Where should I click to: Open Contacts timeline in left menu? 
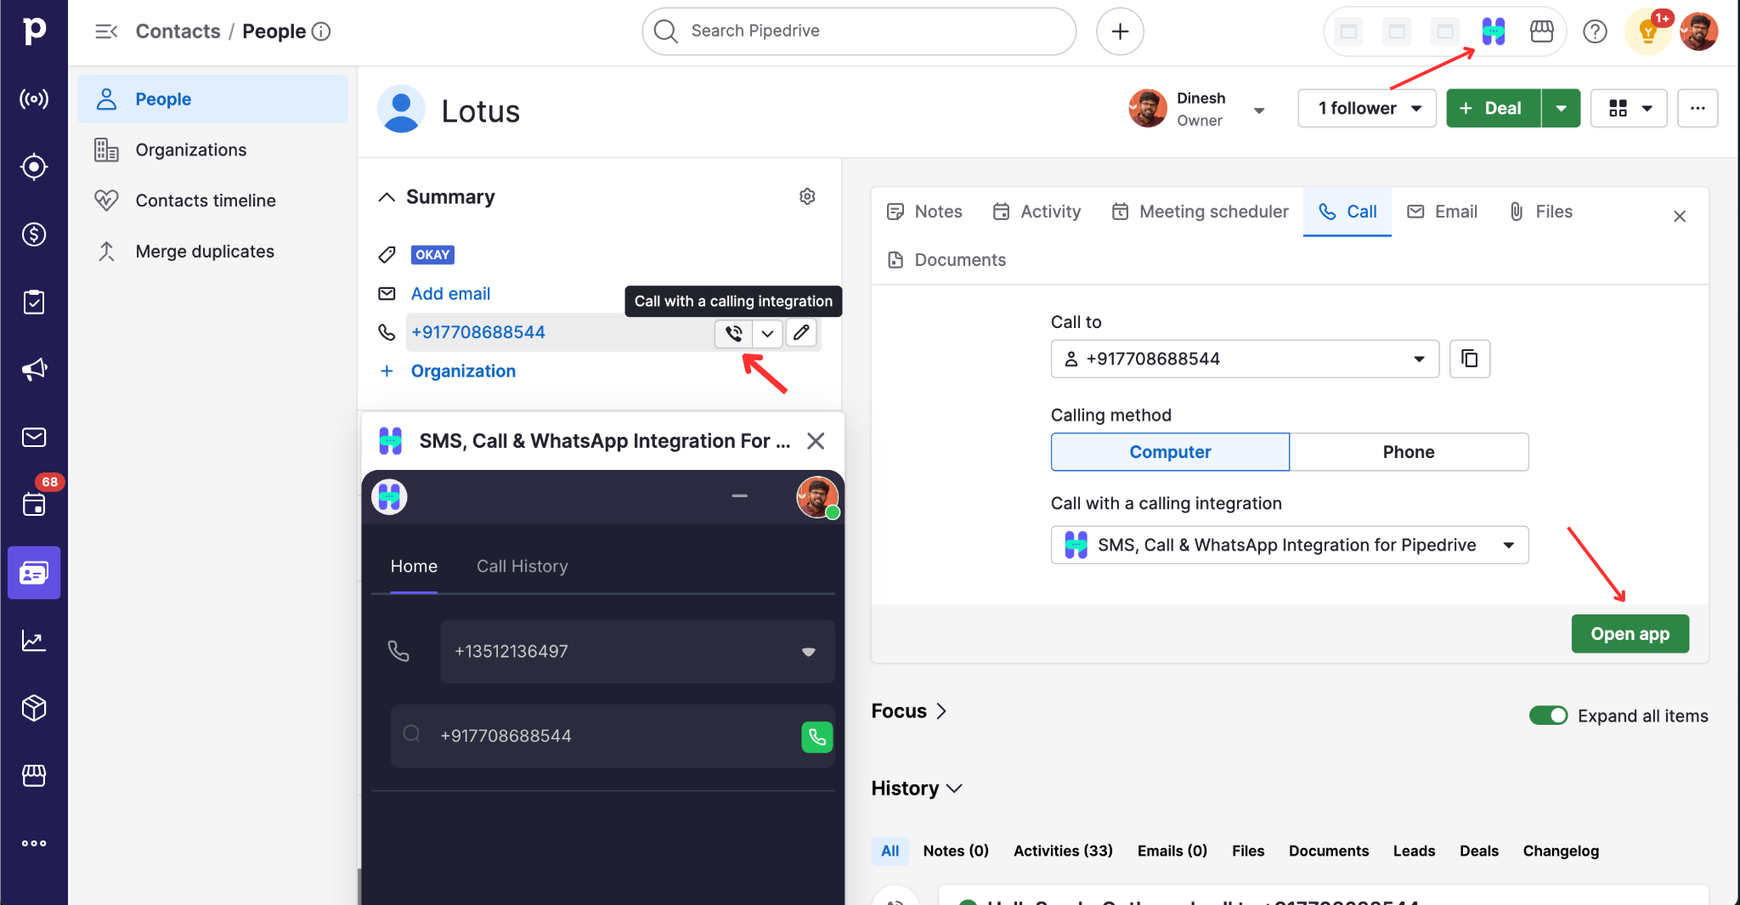(x=206, y=201)
